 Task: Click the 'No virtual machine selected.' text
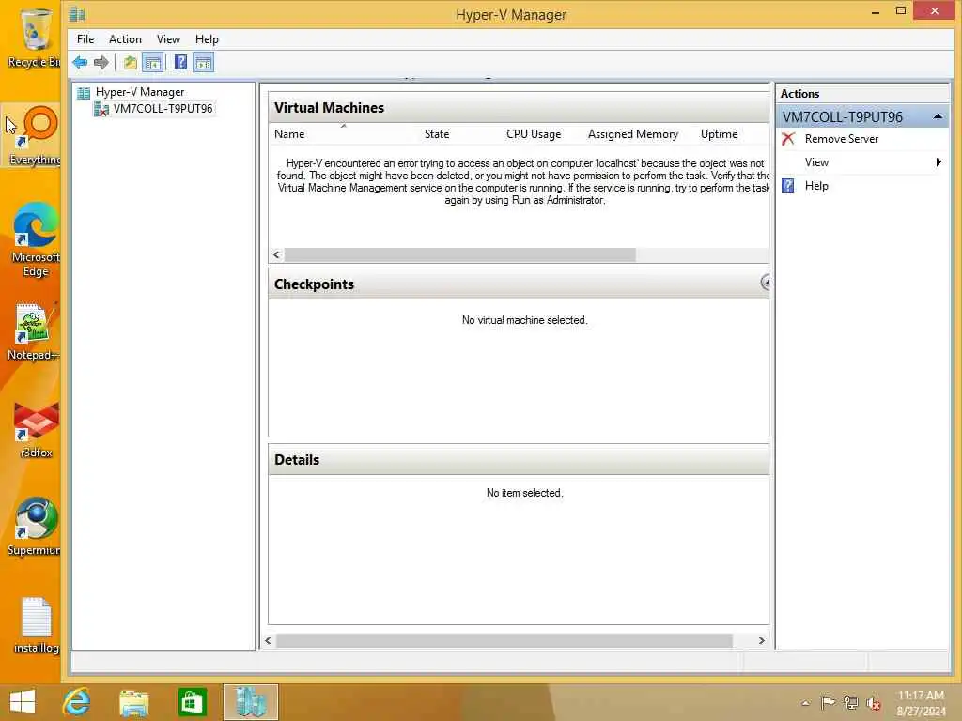pos(524,320)
